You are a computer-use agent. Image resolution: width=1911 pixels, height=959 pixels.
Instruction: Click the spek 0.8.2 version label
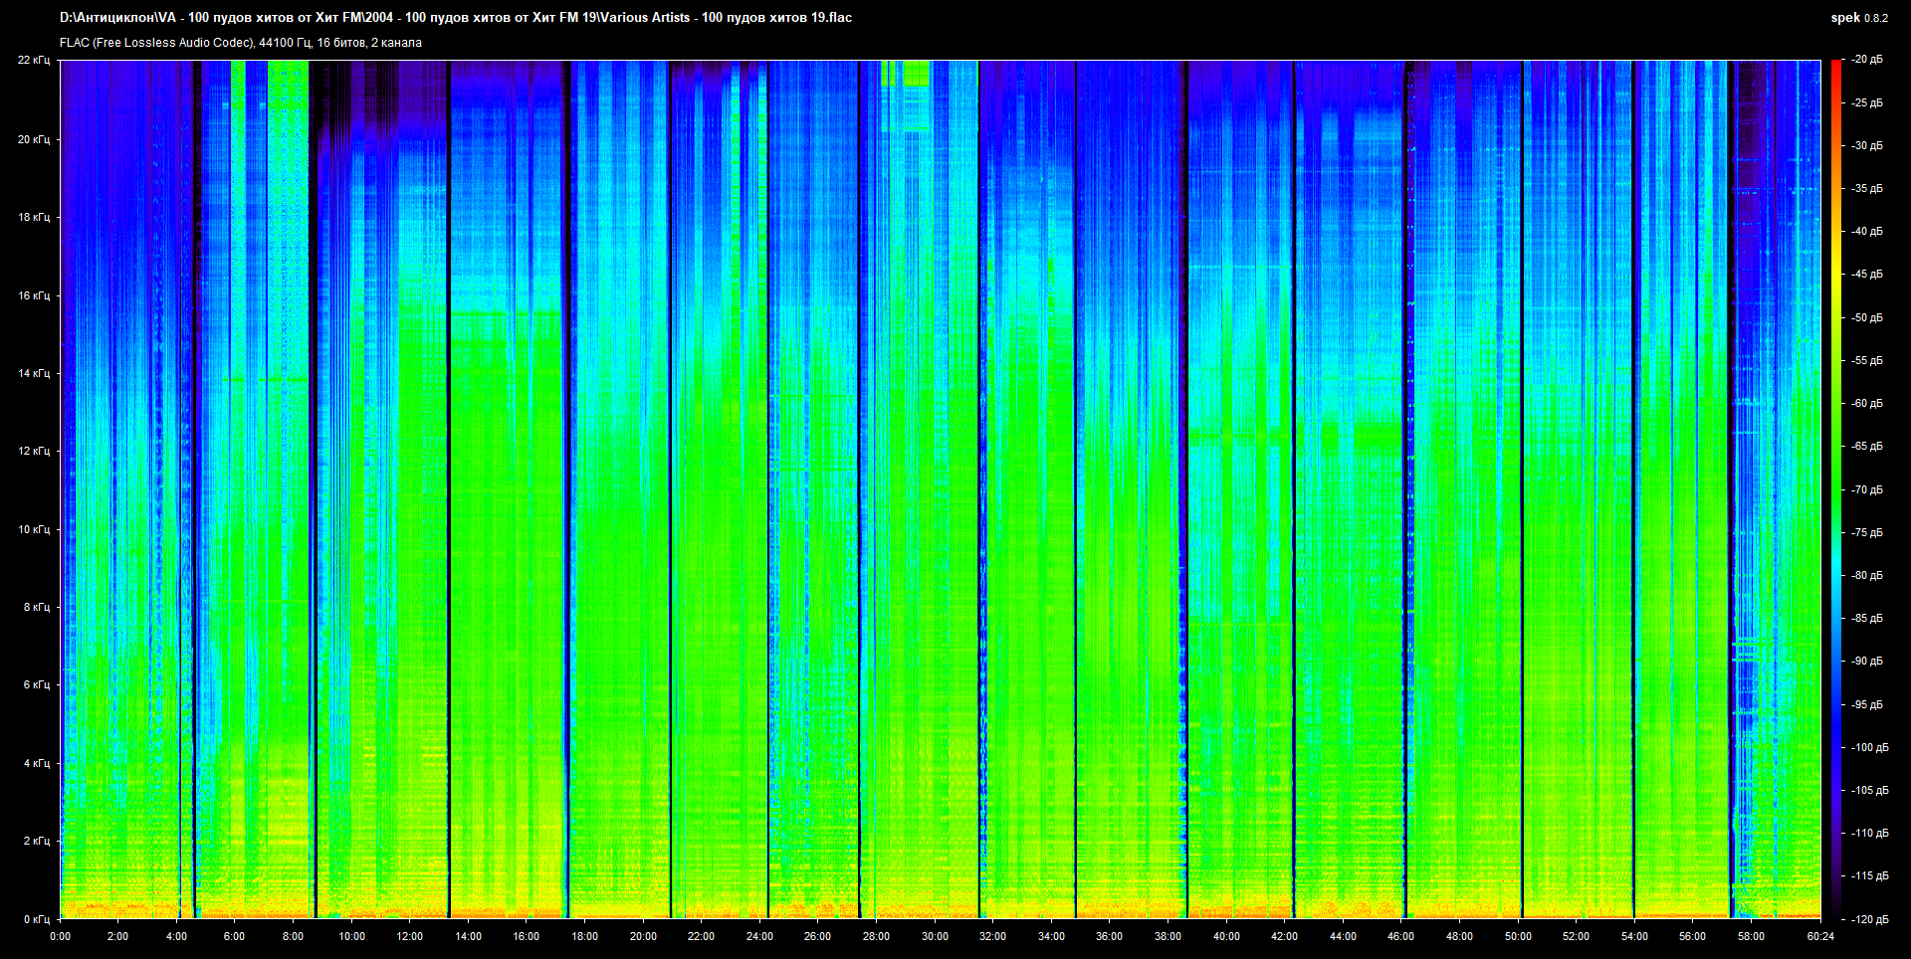[x=1858, y=18]
